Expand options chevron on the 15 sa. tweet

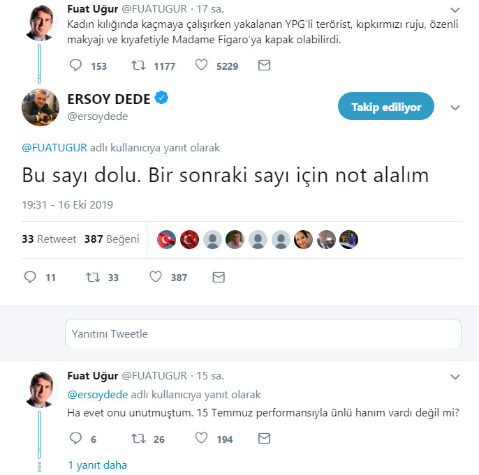point(455,377)
